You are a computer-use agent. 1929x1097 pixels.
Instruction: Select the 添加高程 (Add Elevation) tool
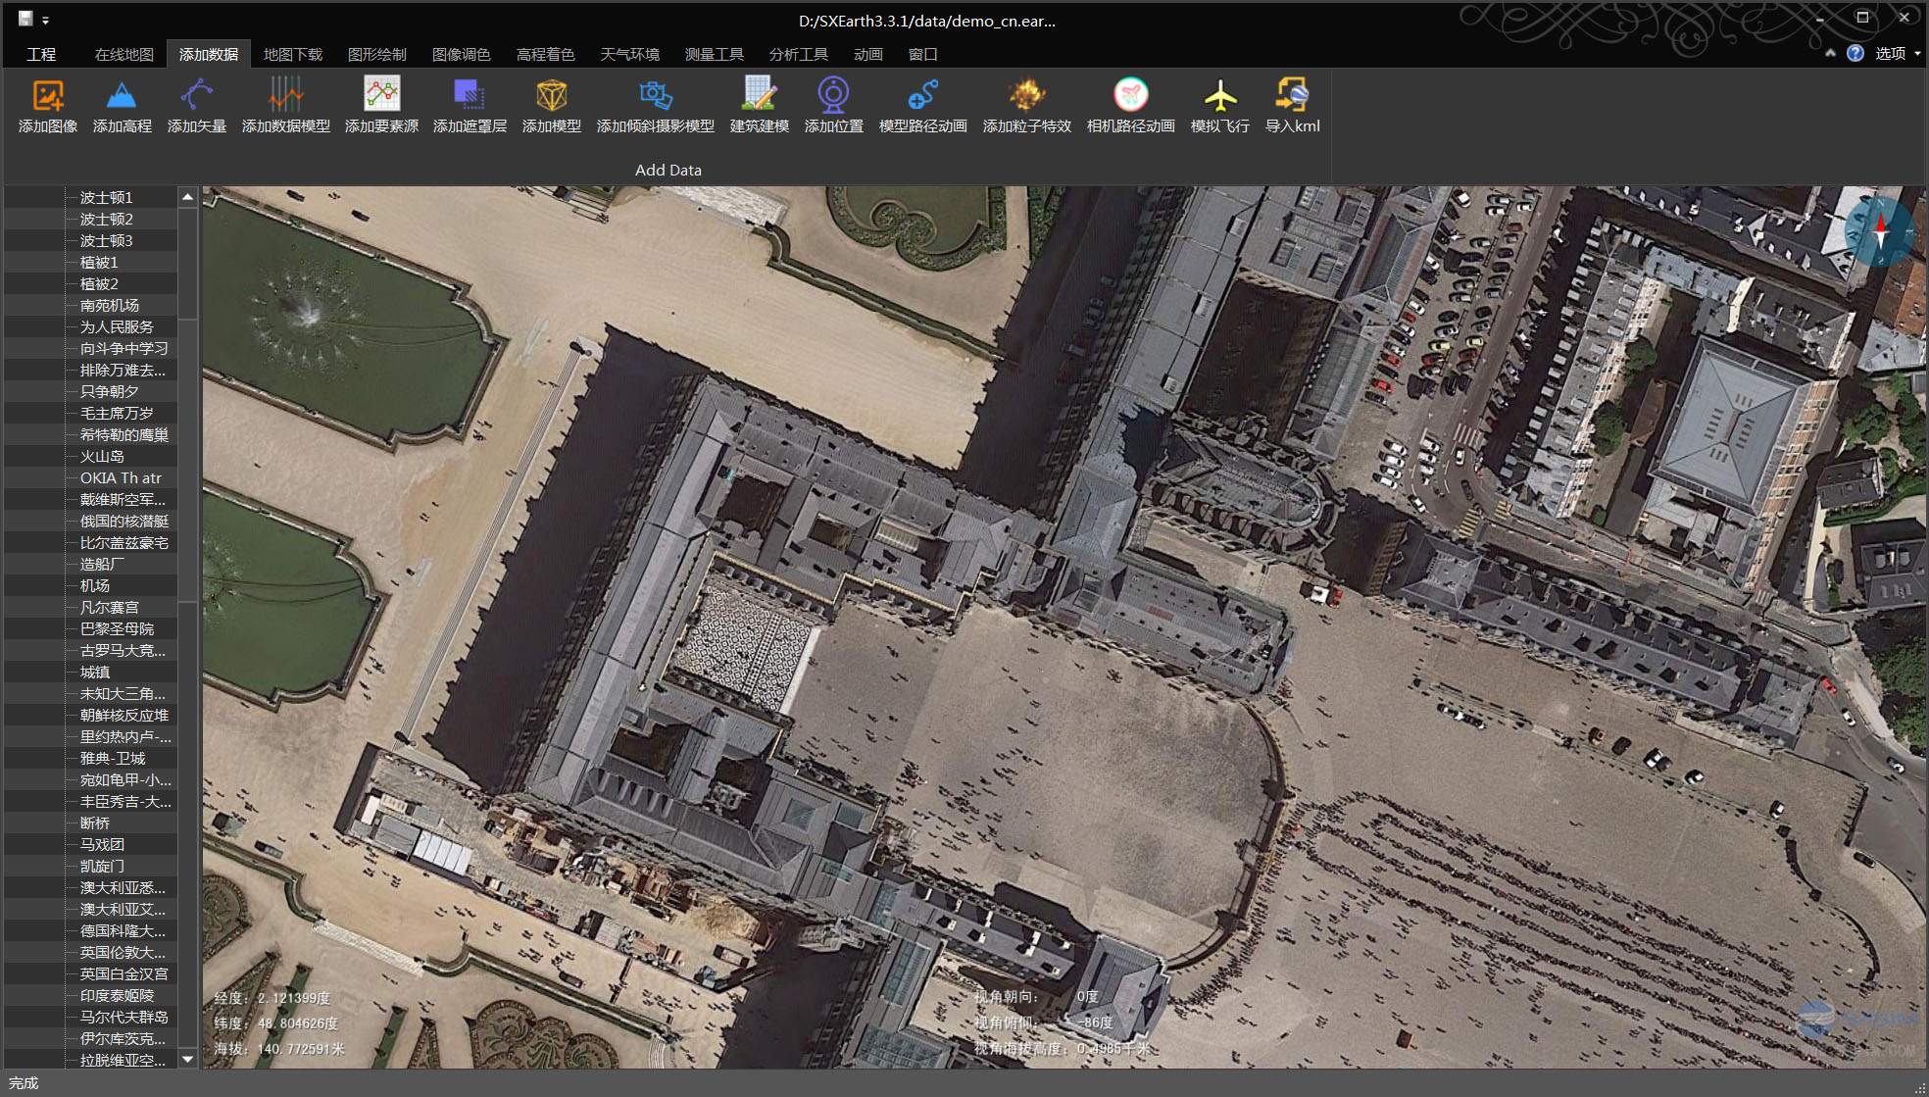click(122, 106)
